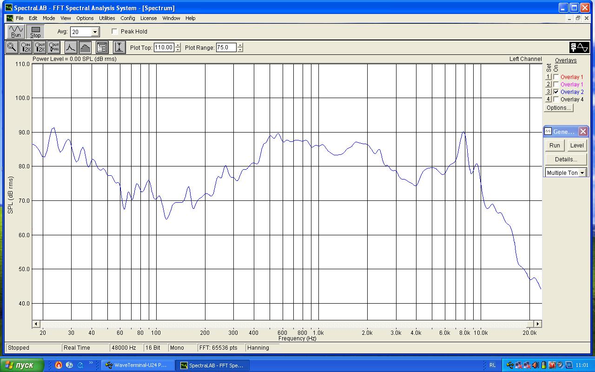Open generator Details dialog
The image size is (595, 372).
coord(566,159)
